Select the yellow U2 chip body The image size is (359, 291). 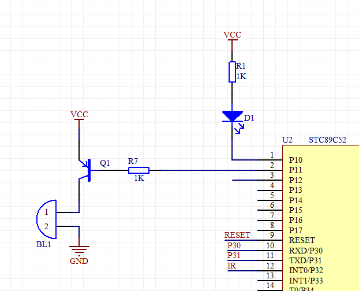click(321, 218)
